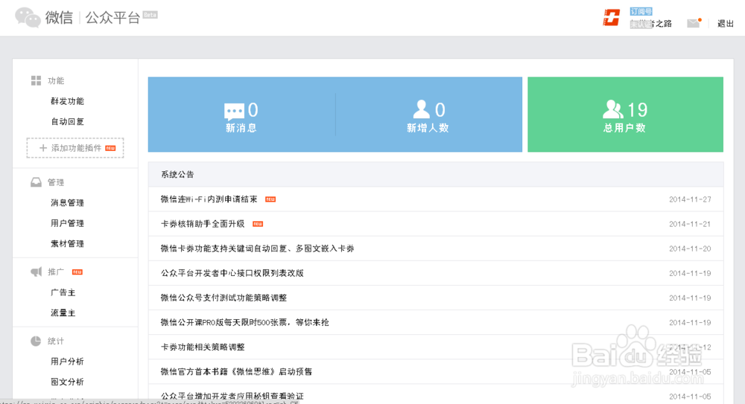This screenshot has height=404, width=745.
Task: Open announcement 公众平台开发者中心接口权限列表改版
Action: pyautogui.click(x=232, y=274)
